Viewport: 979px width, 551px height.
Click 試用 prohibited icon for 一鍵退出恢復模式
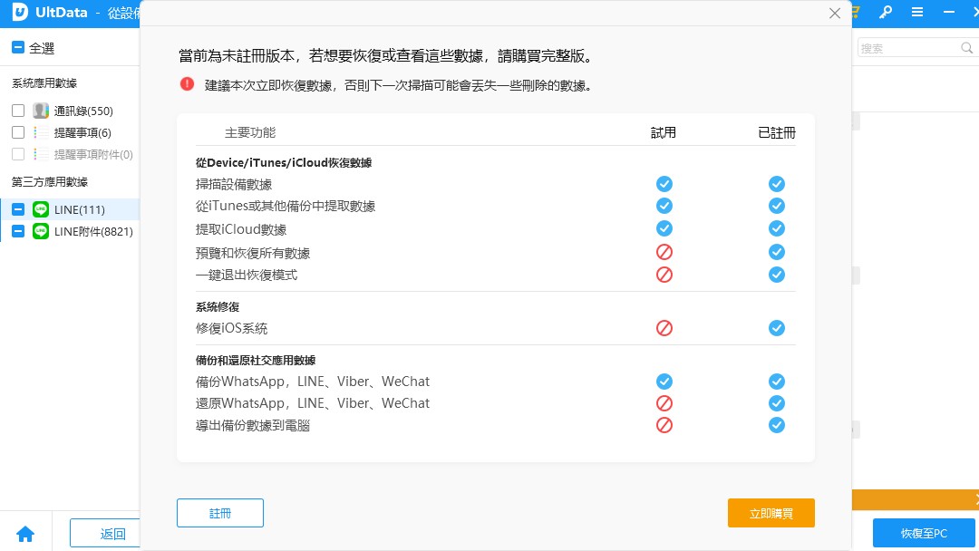tap(664, 275)
